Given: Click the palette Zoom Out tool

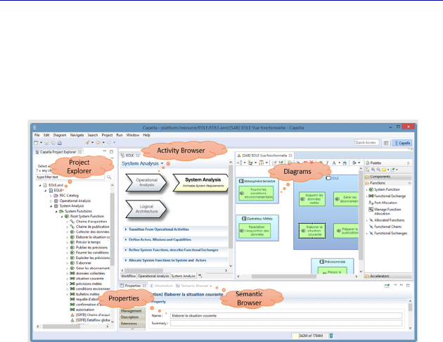Looking at the screenshot, I should pyautogui.click(x=378, y=170).
